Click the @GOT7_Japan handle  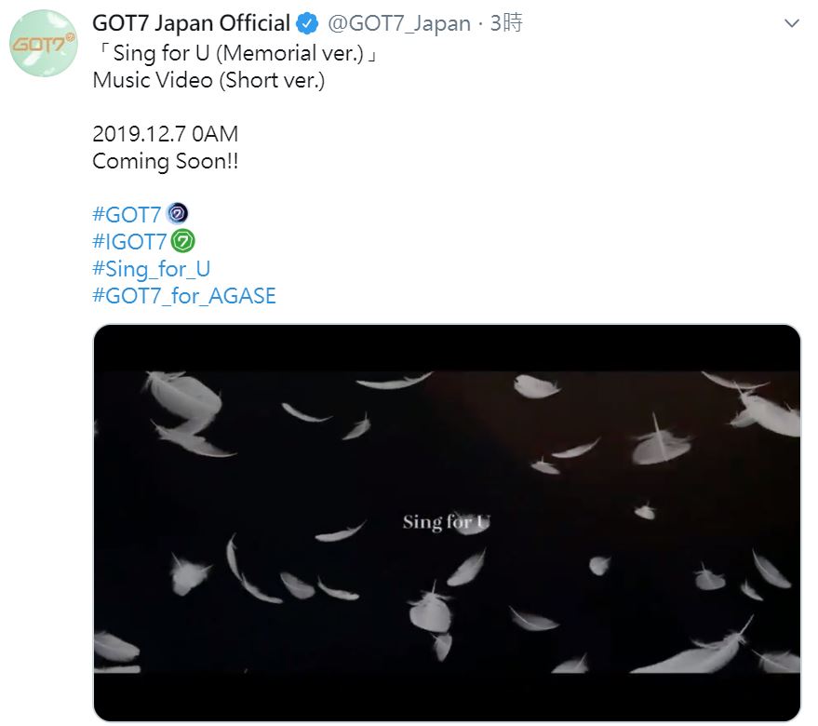tap(397, 24)
